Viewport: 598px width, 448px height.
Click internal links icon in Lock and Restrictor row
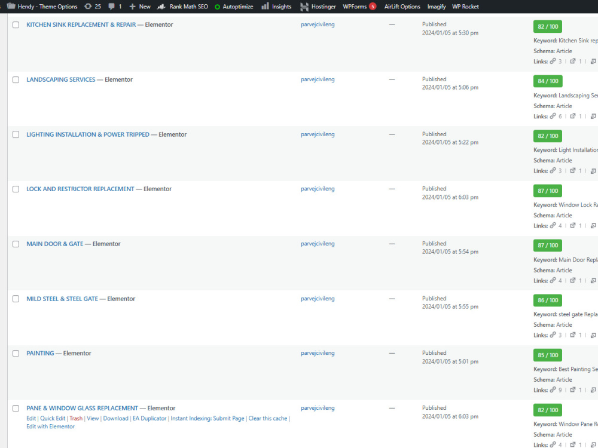click(x=553, y=225)
